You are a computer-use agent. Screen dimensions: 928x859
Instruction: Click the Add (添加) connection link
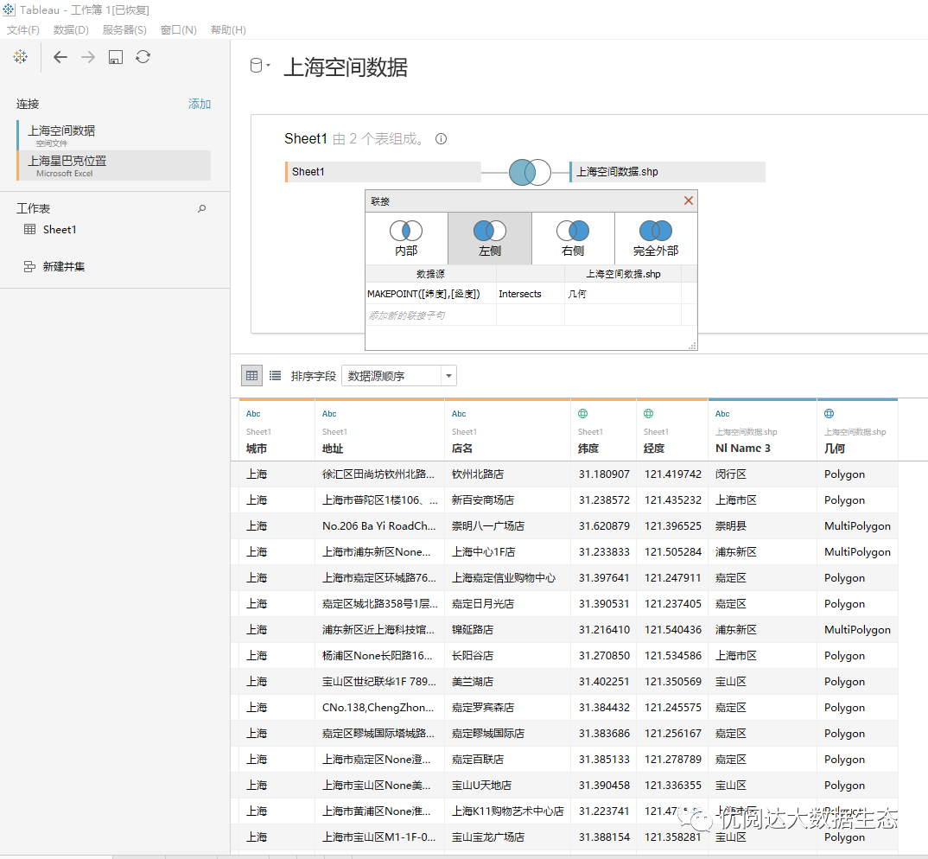coord(200,105)
